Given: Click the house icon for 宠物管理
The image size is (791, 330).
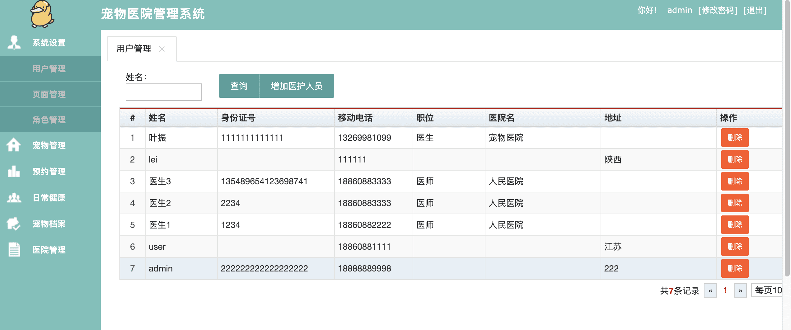Looking at the screenshot, I should (x=14, y=145).
